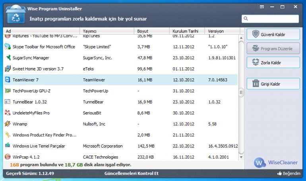Image resolution: width=306 pixels, height=181 pixels.
Task: Sort by Kurulum Tarihi column header
Action: 187,31
